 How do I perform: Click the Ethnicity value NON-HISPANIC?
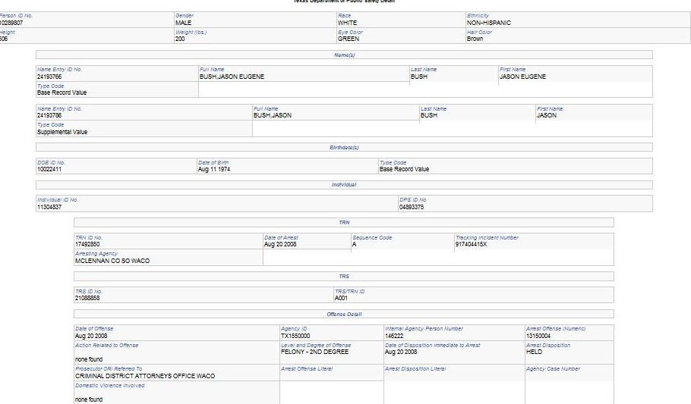point(489,23)
